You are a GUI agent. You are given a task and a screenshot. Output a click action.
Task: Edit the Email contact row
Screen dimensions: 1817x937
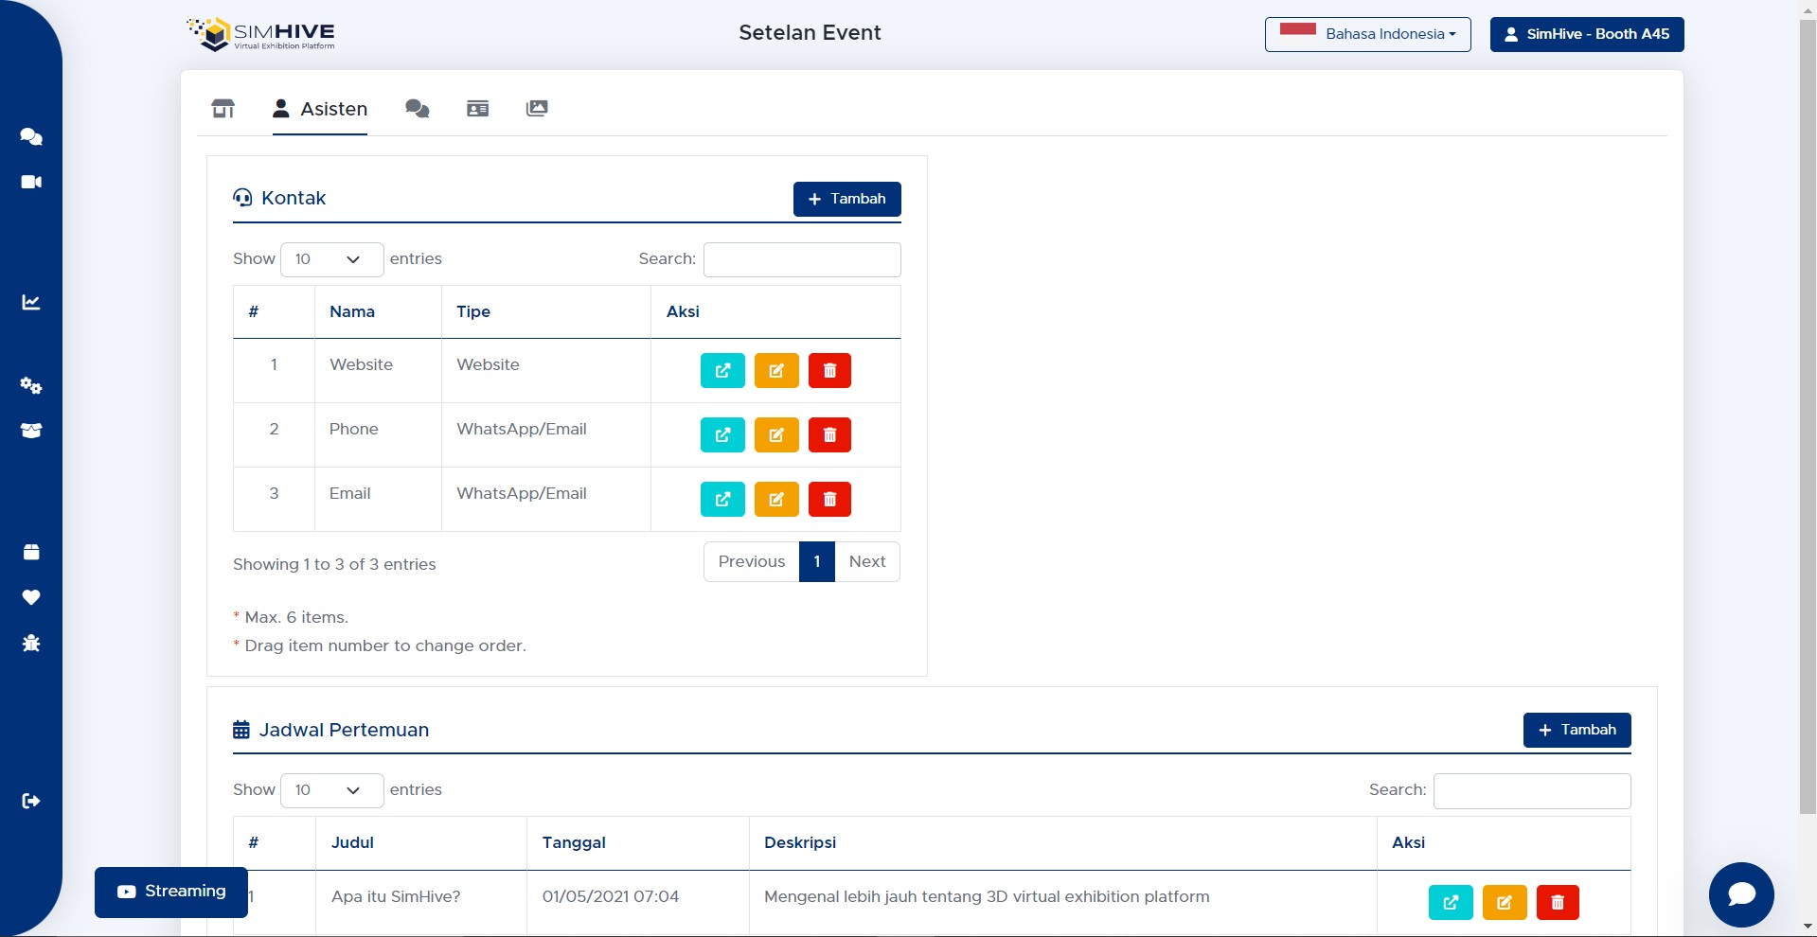coord(776,500)
